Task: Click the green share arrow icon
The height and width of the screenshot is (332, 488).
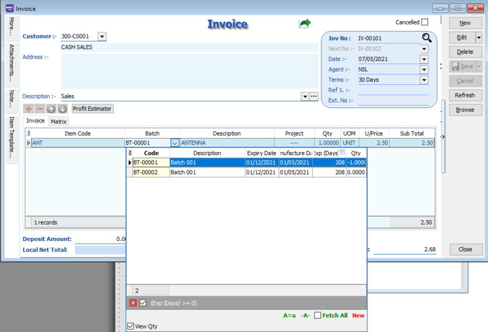Action: [304, 23]
